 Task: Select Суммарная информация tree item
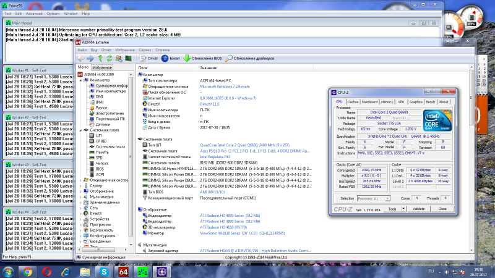(109, 85)
